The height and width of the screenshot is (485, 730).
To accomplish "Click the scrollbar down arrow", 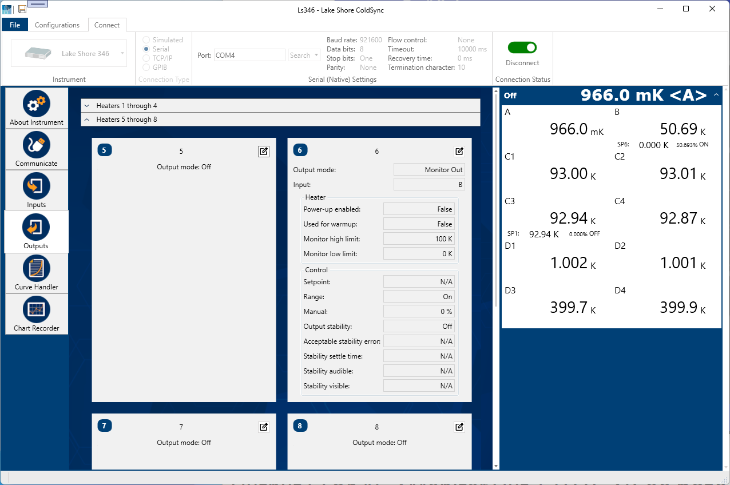I will click(x=495, y=466).
